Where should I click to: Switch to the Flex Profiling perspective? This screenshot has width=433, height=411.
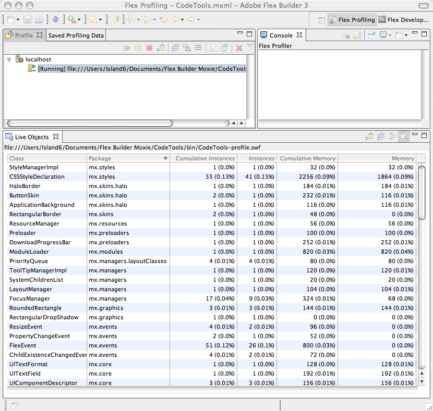click(x=352, y=20)
